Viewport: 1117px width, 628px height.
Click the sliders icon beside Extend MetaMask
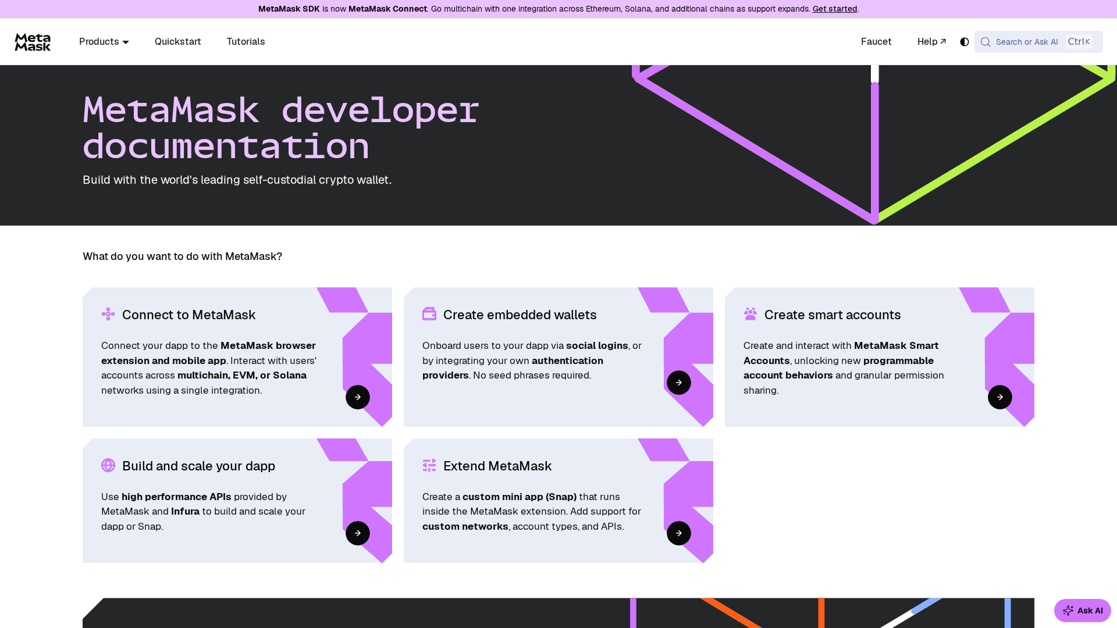coord(429,465)
